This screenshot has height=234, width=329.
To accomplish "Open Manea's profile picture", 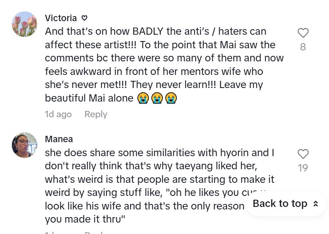I will coord(25,145).
